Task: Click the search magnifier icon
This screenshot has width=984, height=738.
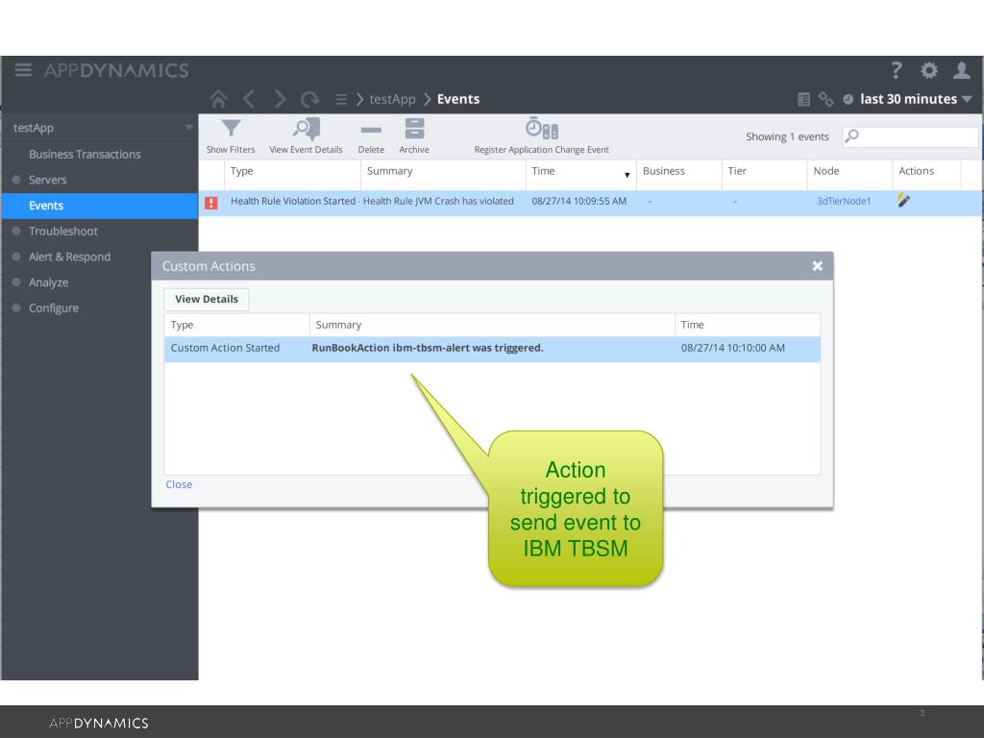Action: (x=851, y=135)
